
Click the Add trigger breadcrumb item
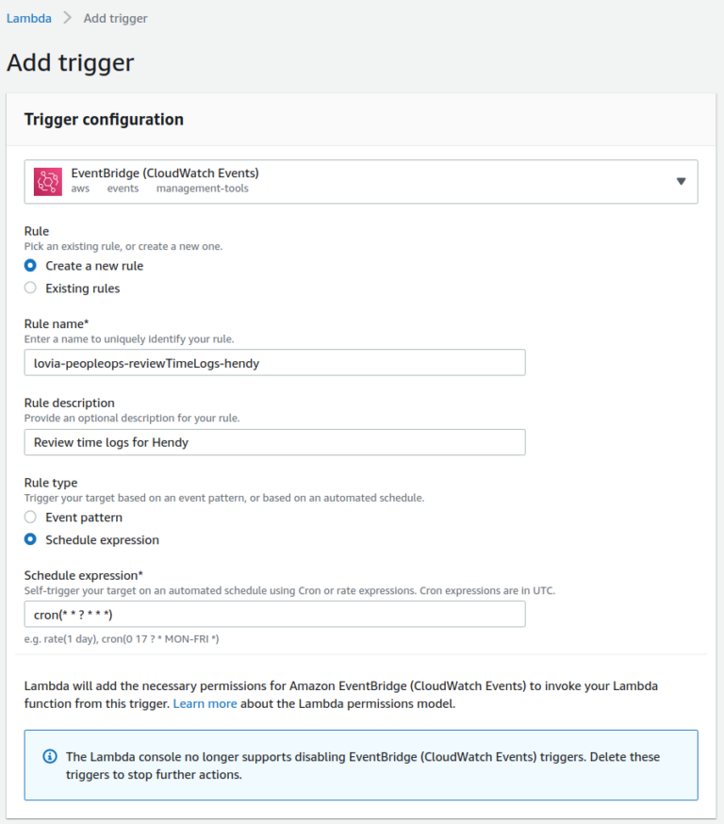116,19
